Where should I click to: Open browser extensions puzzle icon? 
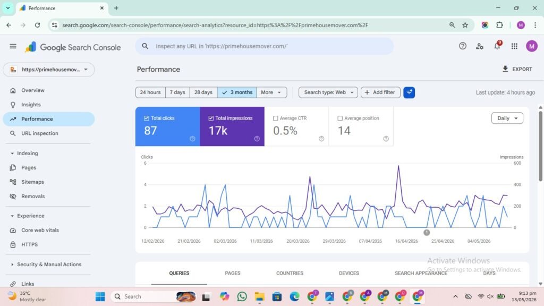tap(499, 25)
